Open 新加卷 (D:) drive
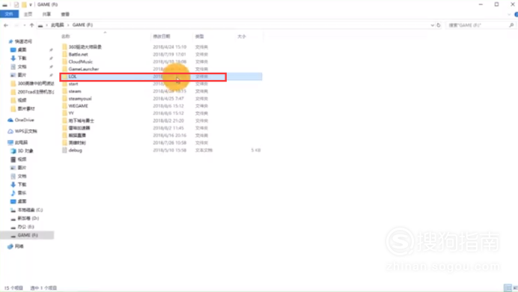The image size is (518, 292). (28, 219)
